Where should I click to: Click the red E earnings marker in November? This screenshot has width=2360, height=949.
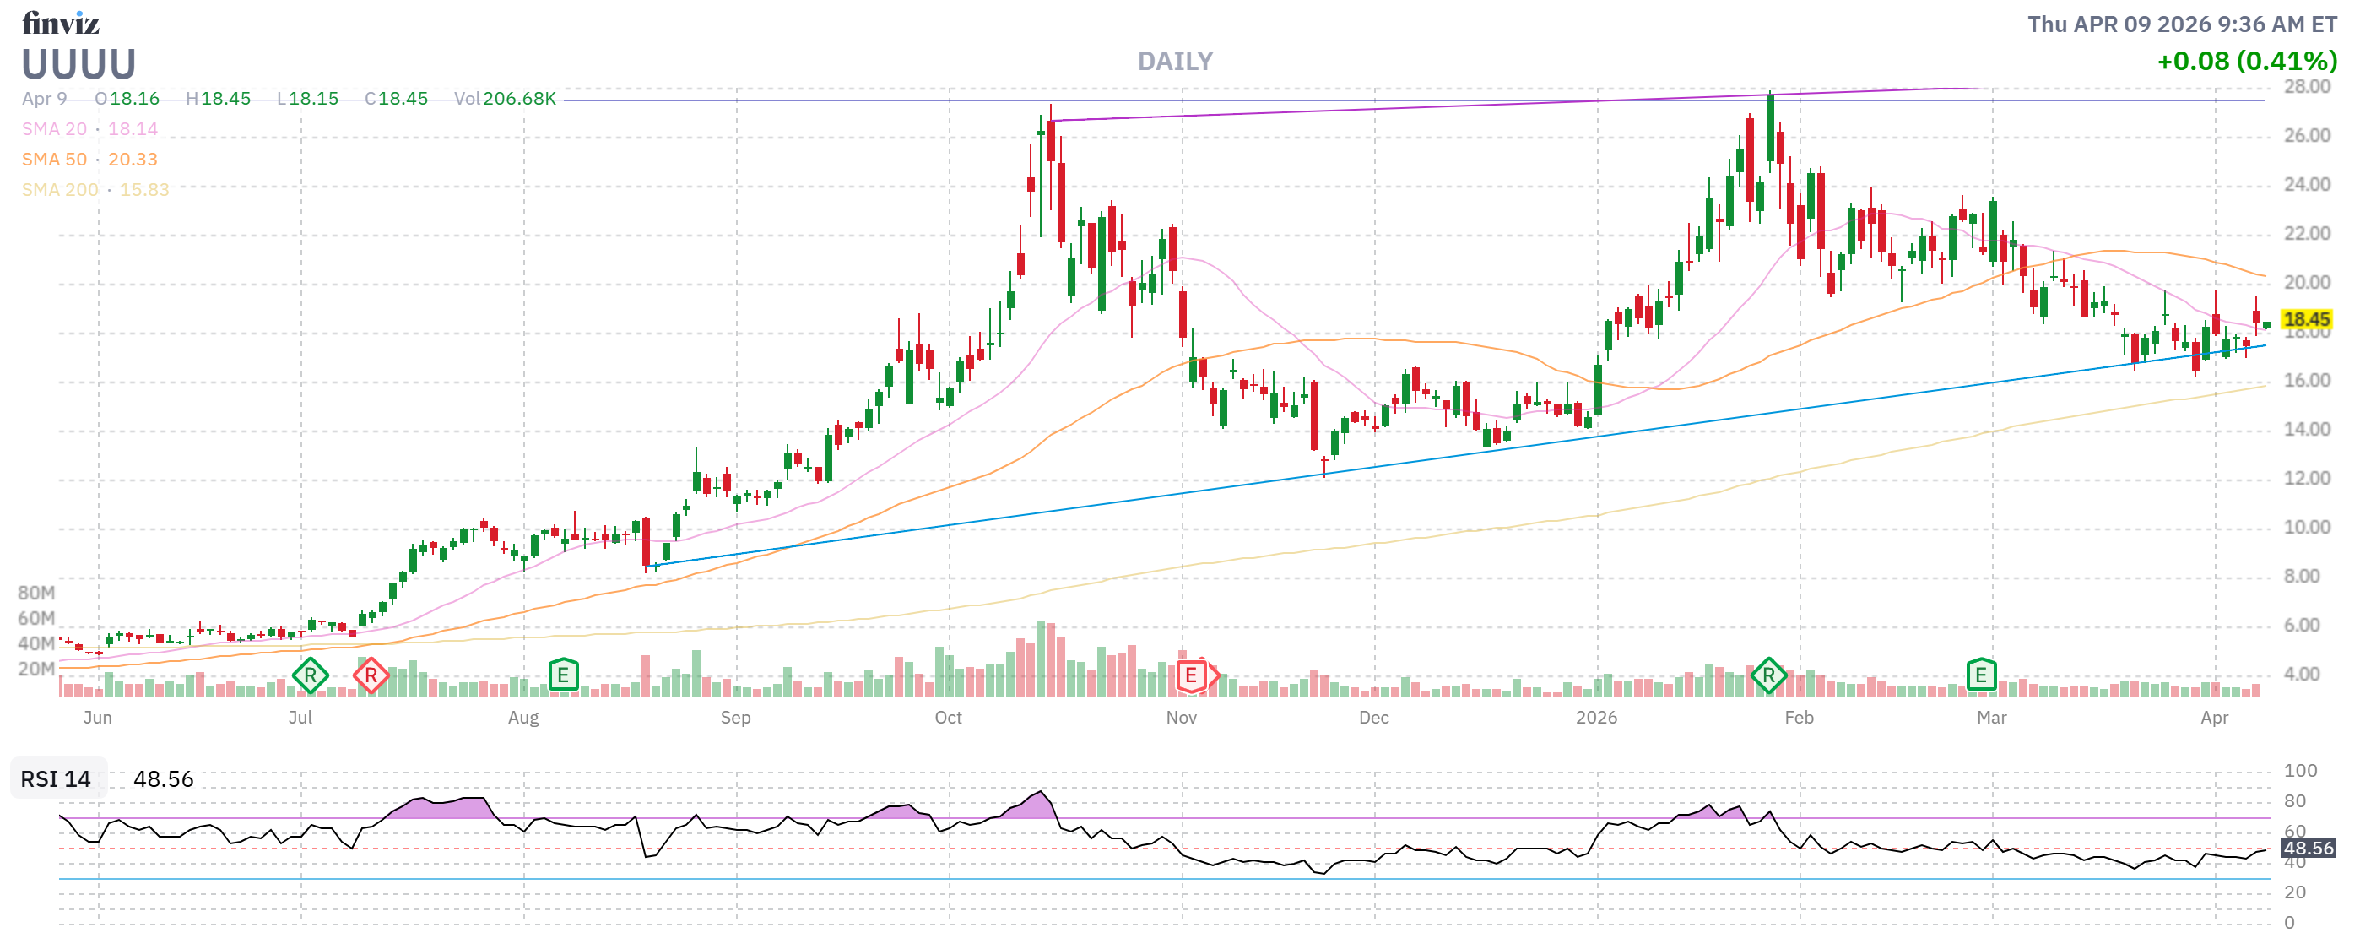tap(1191, 677)
